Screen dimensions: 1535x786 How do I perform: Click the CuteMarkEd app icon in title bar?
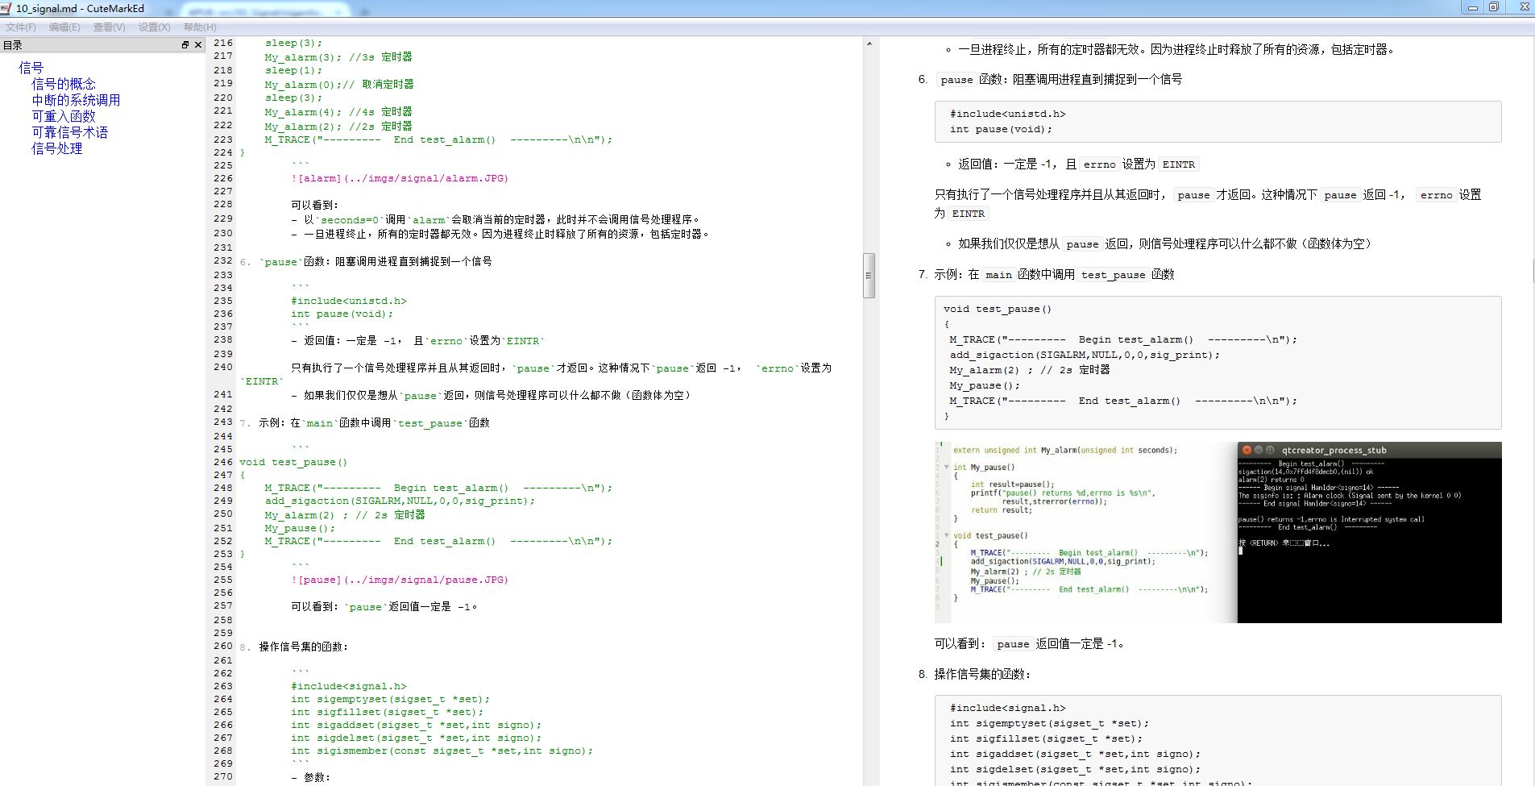(x=6, y=8)
